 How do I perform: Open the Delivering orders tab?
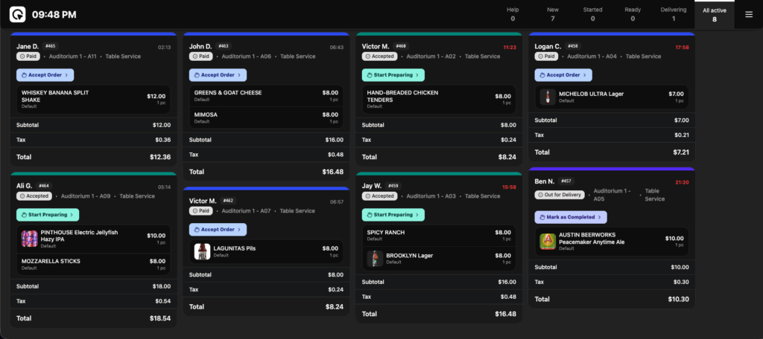(674, 14)
